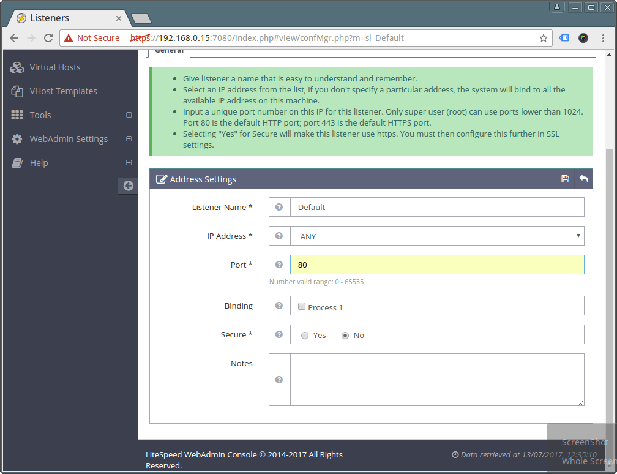Open the IP Address dropdown
This screenshot has width=617, height=474.
coord(437,236)
